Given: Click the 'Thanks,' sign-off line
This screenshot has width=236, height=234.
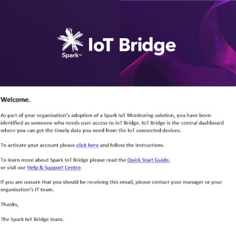Looking at the screenshot, I should [10, 204].
